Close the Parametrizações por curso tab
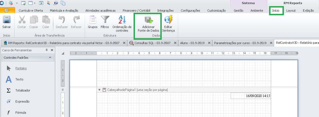The height and width of the screenshot is (117, 319). click(271, 43)
